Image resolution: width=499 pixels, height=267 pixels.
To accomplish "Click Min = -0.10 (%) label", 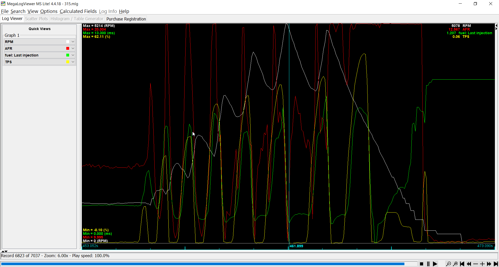I will (x=96, y=230).
